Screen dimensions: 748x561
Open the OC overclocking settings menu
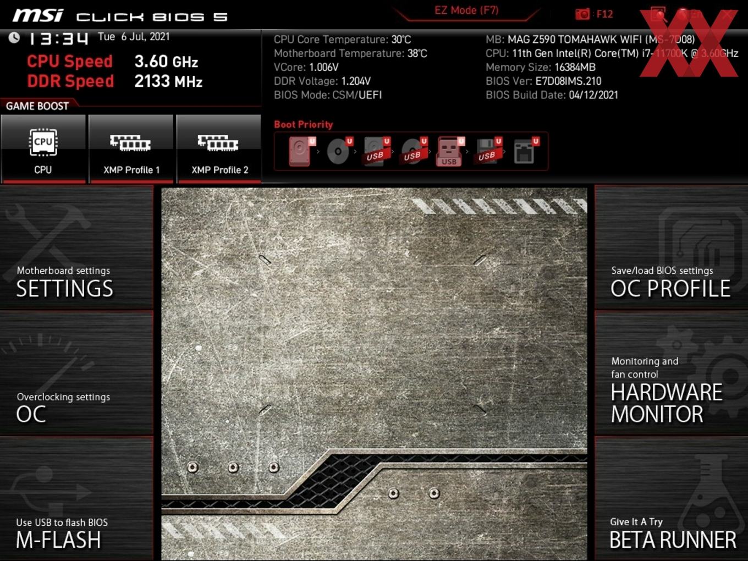click(x=76, y=373)
